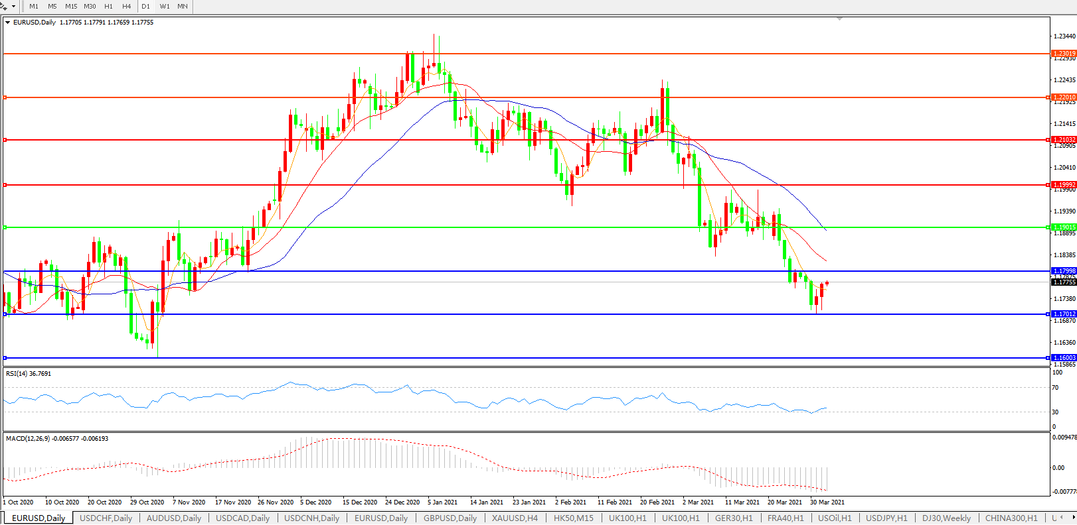Enable the W1 weekly timeframe
The height and width of the screenshot is (525, 1077).
(x=165, y=6)
